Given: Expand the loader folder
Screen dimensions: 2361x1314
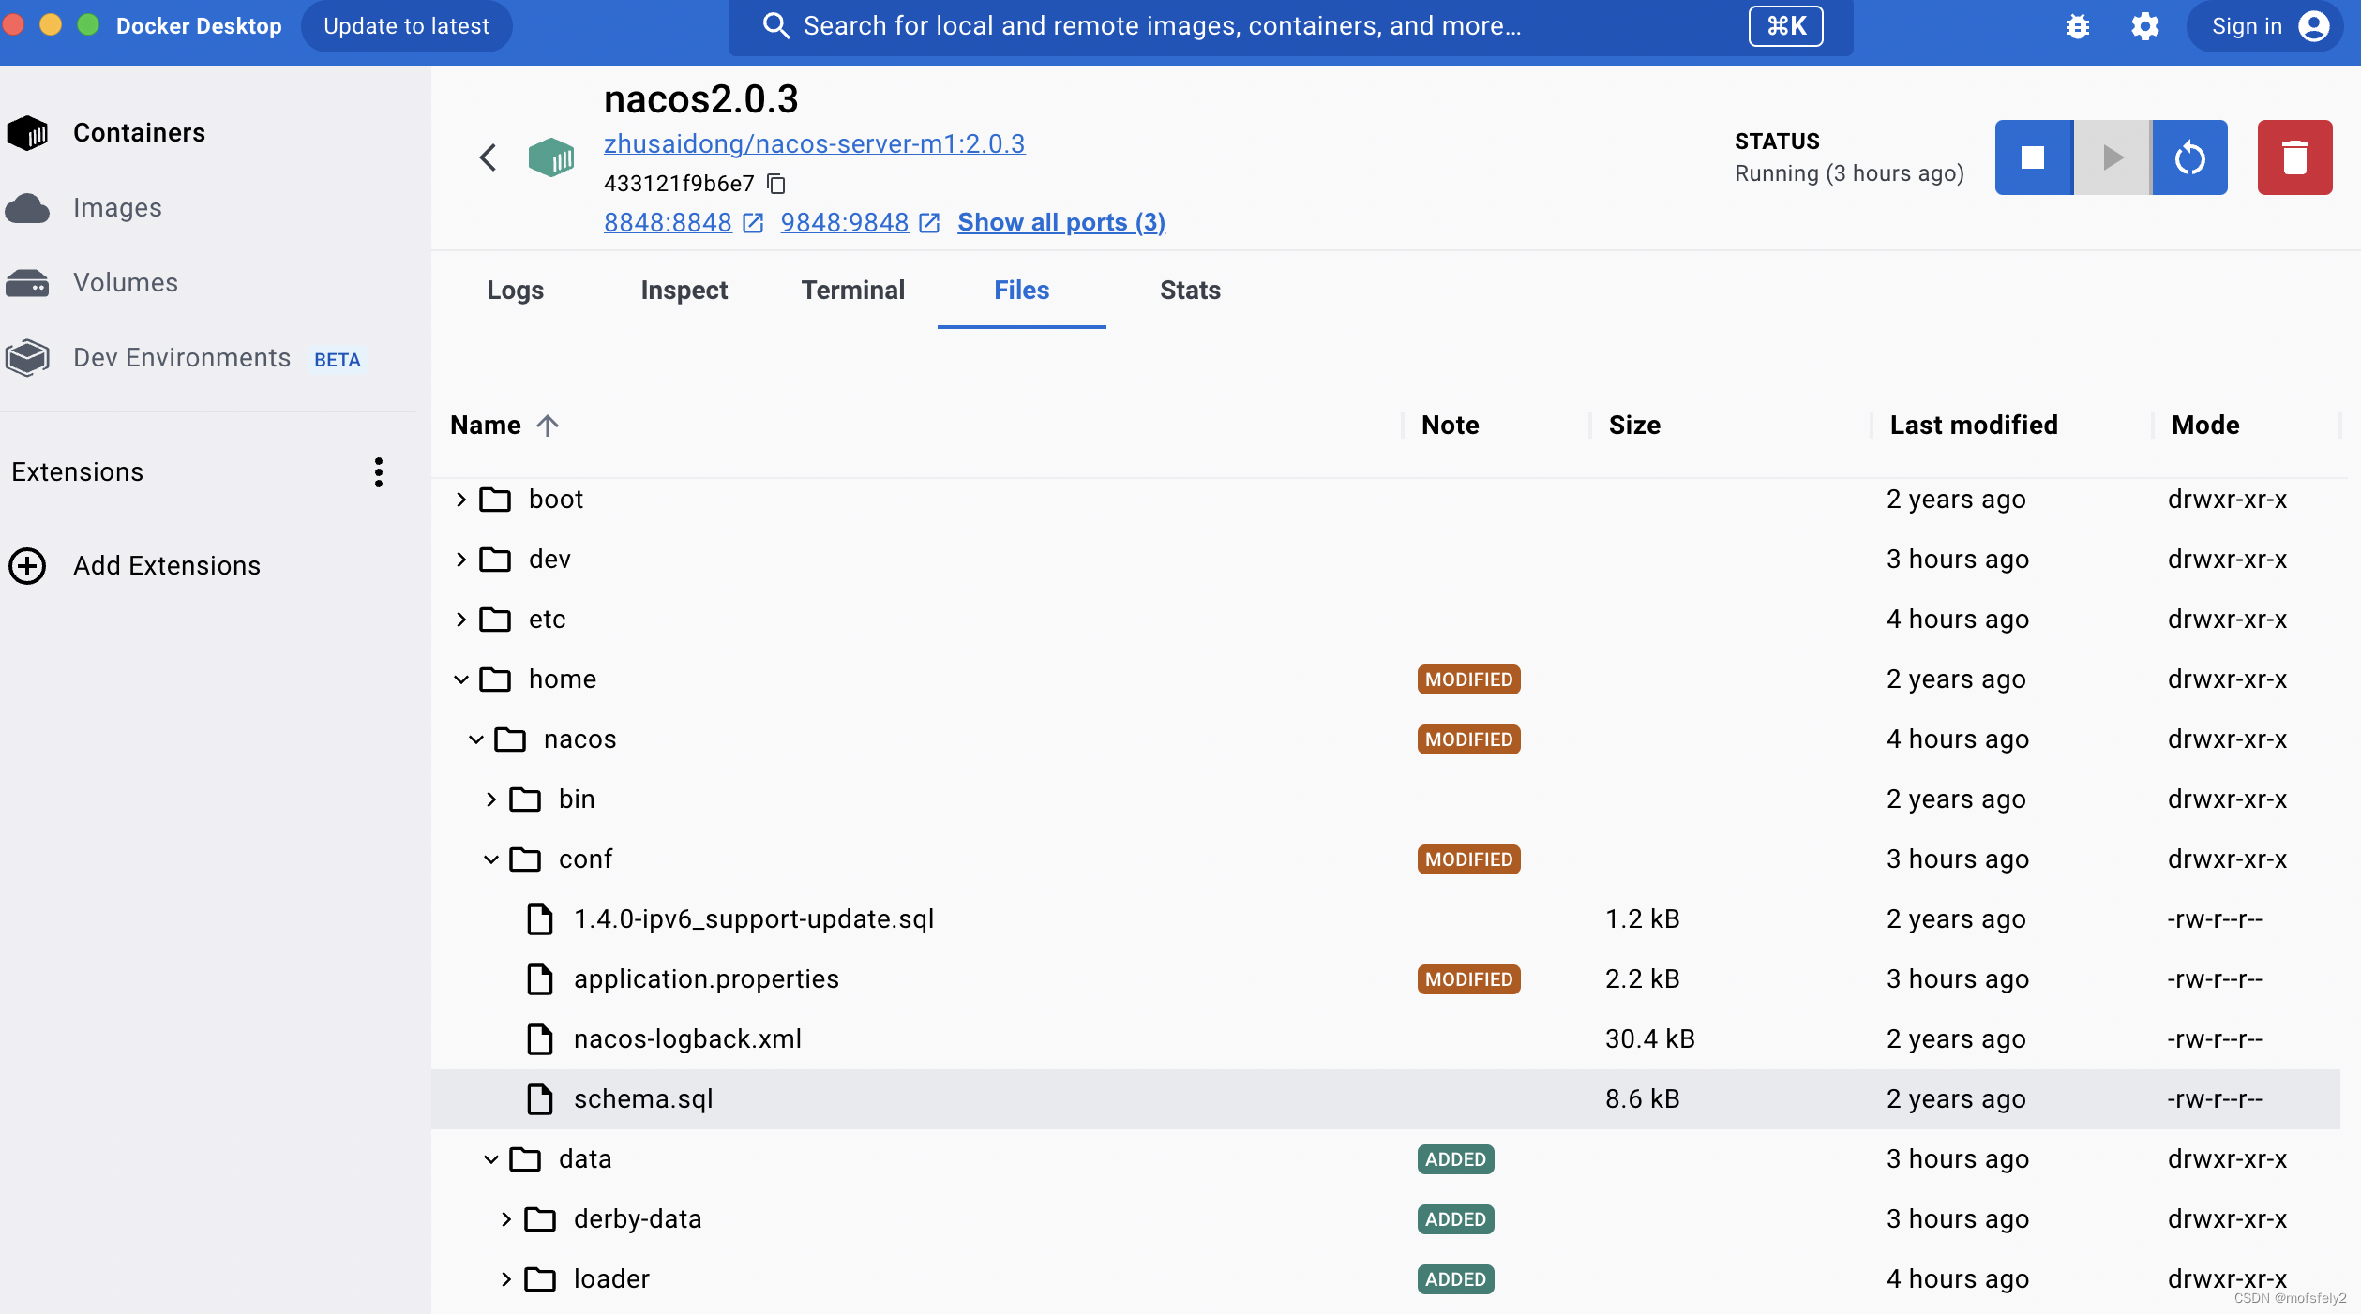Looking at the screenshot, I should [506, 1279].
